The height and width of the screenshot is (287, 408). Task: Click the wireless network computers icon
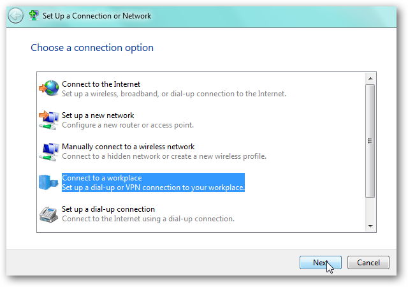tap(48, 151)
